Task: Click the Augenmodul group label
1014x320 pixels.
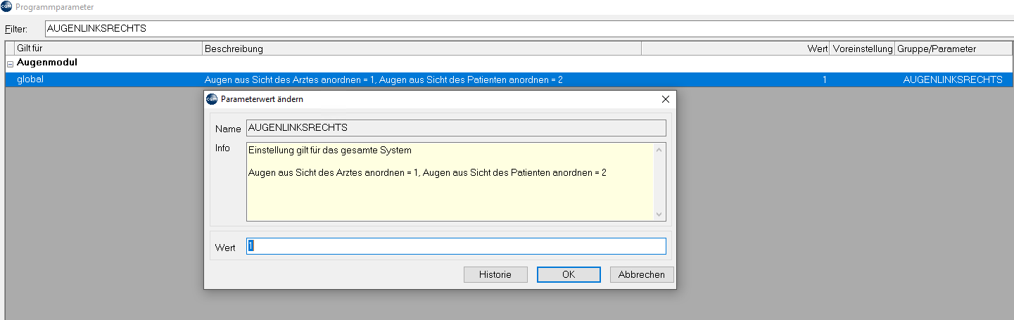Action: pyautogui.click(x=47, y=63)
